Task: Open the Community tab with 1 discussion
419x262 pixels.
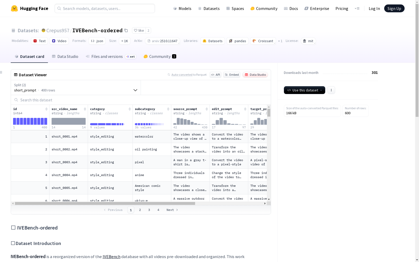Action: [160, 57]
